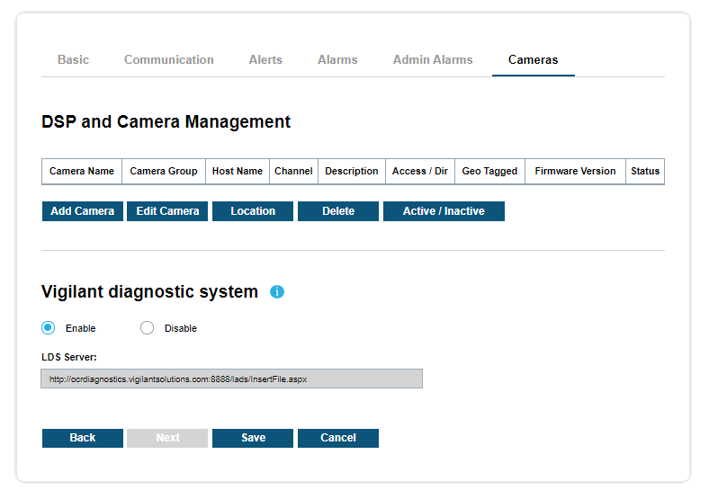Image resolution: width=709 pixels, height=499 pixels.
Task: Open the Communication tab
Action: point(169,60)
